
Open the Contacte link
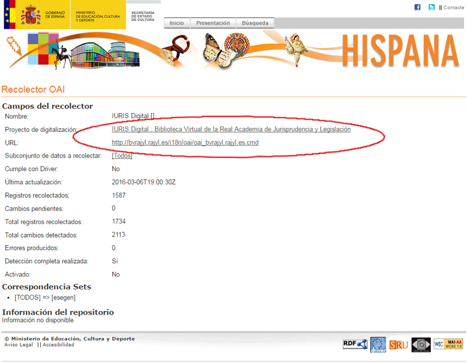pos(454,8)
